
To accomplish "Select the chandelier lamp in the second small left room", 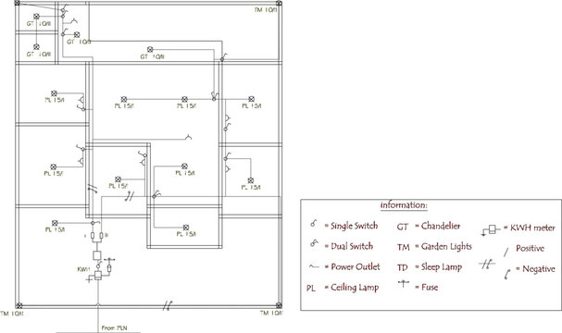I will [x=36, y=47].
